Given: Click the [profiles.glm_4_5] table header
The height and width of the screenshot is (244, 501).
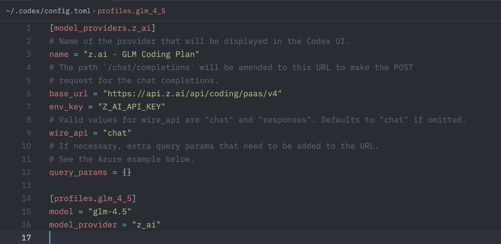Looking at the screenshot, I should tap(93, 198).
